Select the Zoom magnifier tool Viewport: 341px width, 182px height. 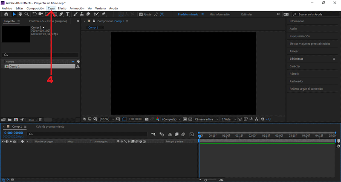26,14
